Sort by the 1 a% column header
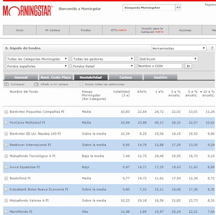 click(x=159, y=92)
